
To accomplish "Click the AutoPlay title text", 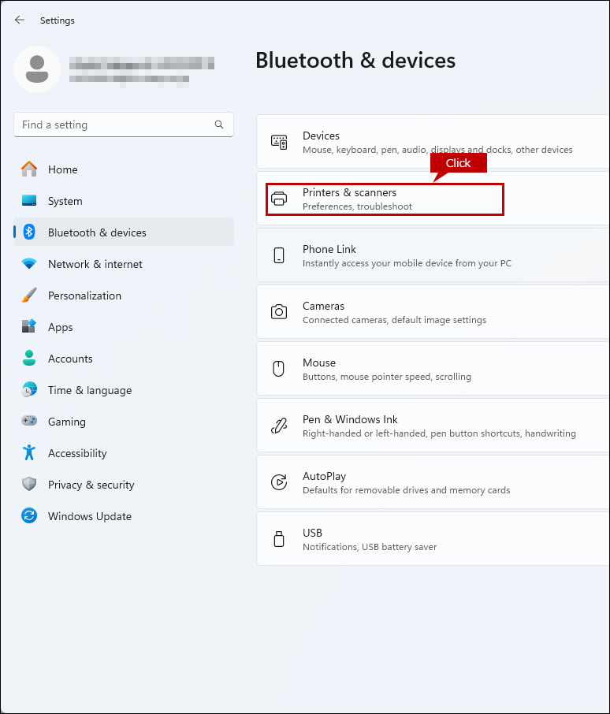I will 324,476.
